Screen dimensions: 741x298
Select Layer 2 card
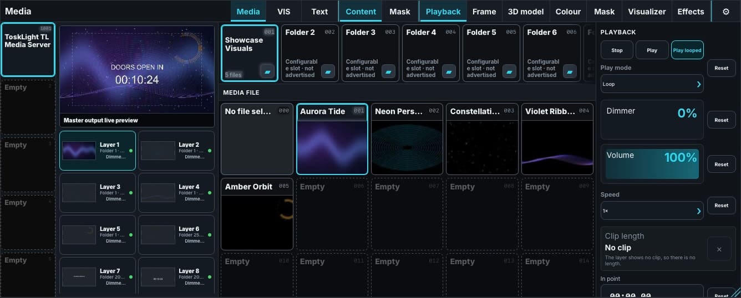(x=176, y=151)
